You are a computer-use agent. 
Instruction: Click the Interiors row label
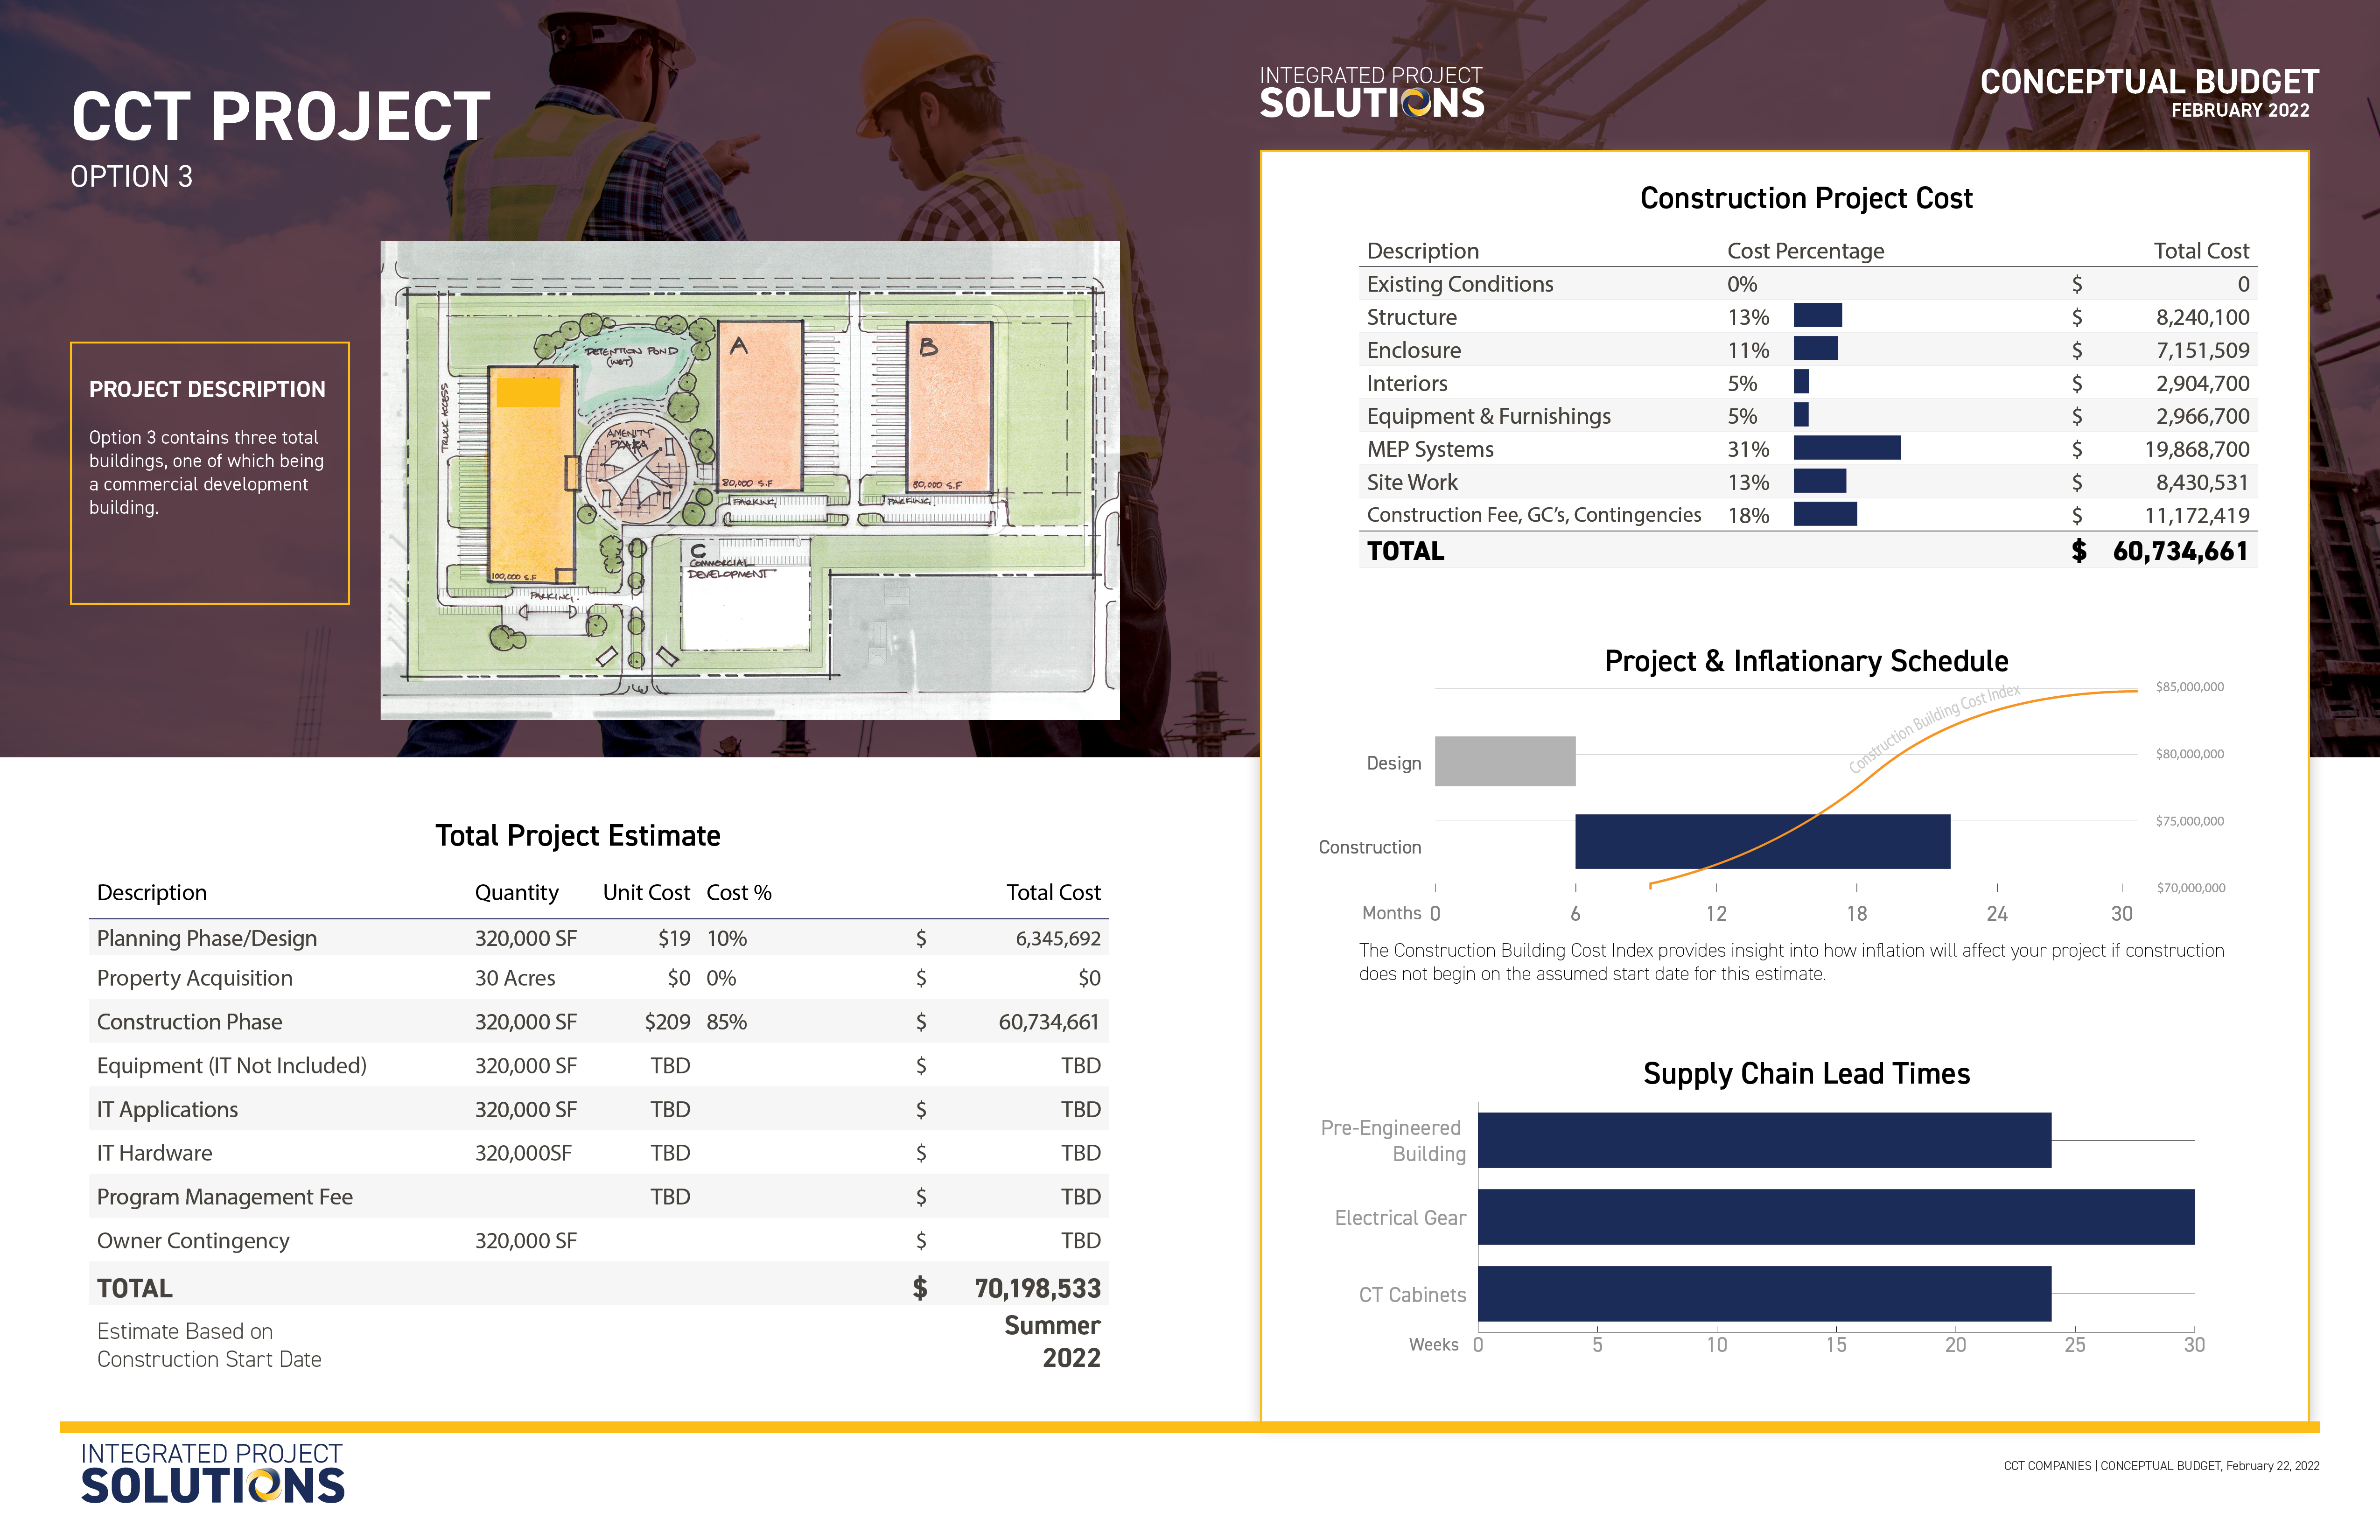coord(1406,383)
